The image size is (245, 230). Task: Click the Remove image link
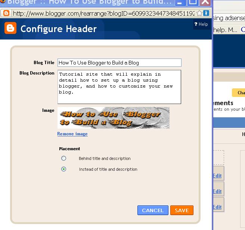pos(72,134)
